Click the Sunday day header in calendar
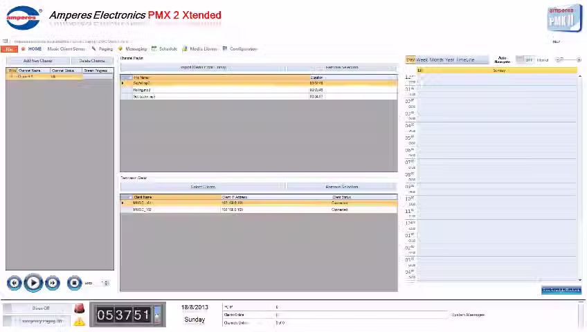Viewport: 587px width, 332px height. 497,71
